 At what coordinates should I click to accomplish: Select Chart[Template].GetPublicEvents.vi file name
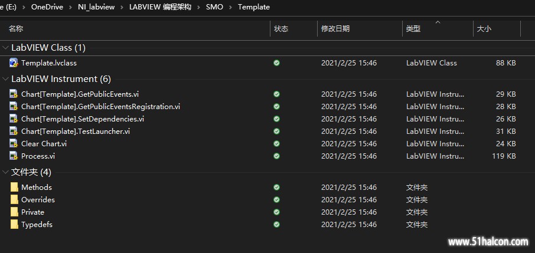pos(80,94)
